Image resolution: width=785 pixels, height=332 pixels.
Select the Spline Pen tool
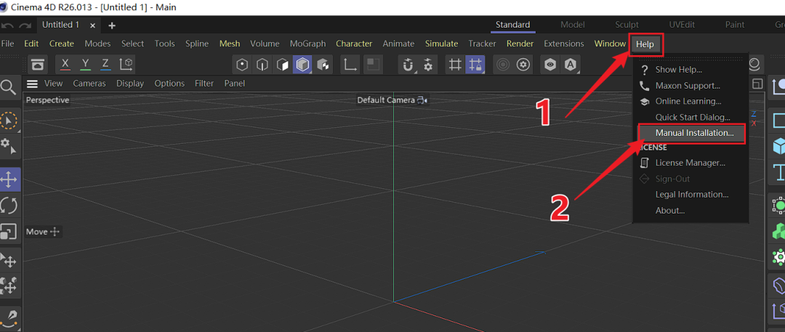coord(9,317)
